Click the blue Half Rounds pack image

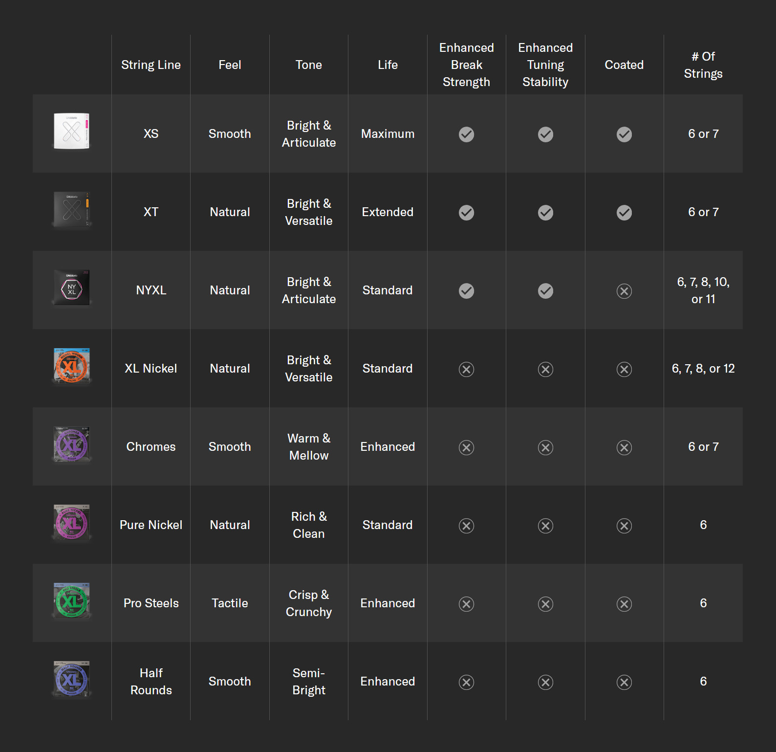(x=72, y=679)
